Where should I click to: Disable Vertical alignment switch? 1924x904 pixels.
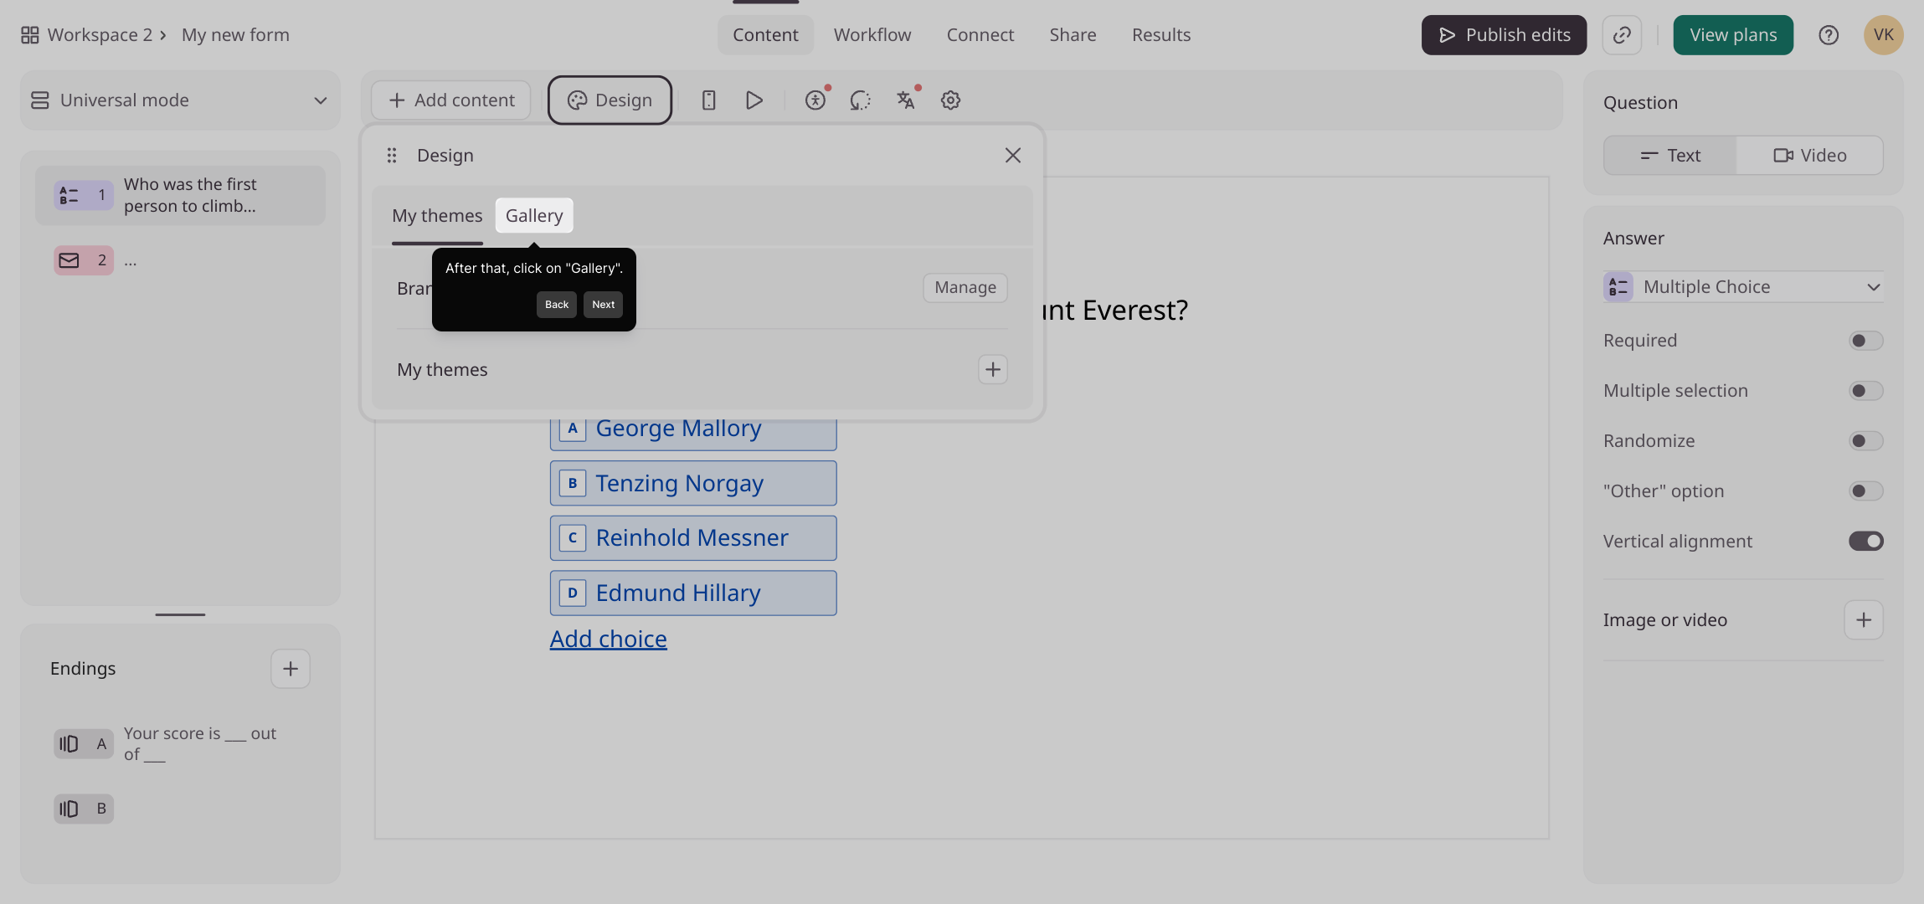(x=1866, y=542)
